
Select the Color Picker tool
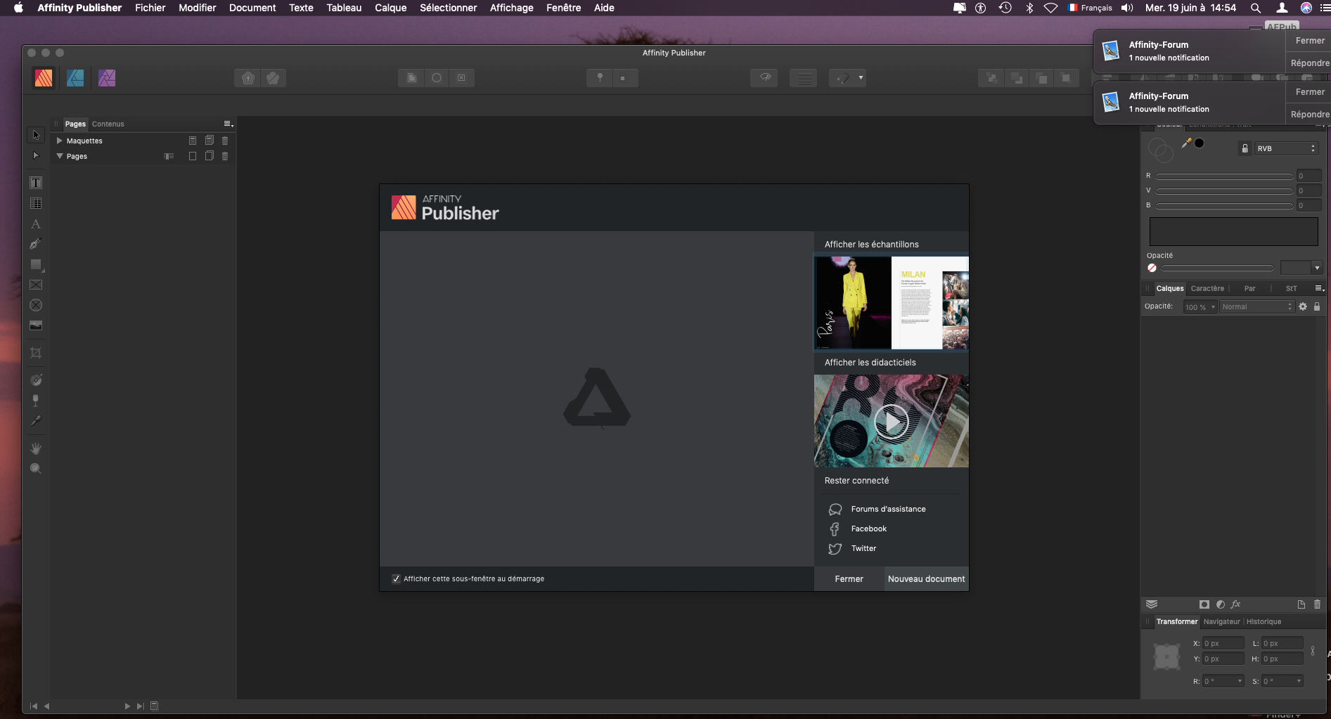coord(36,420)
